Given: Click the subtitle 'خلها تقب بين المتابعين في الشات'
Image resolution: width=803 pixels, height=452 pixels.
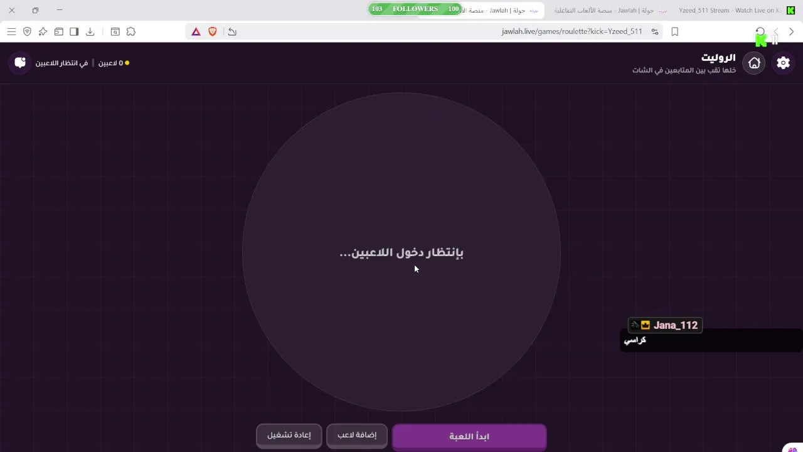Looking at the screenshot, I should pos(684,70).
